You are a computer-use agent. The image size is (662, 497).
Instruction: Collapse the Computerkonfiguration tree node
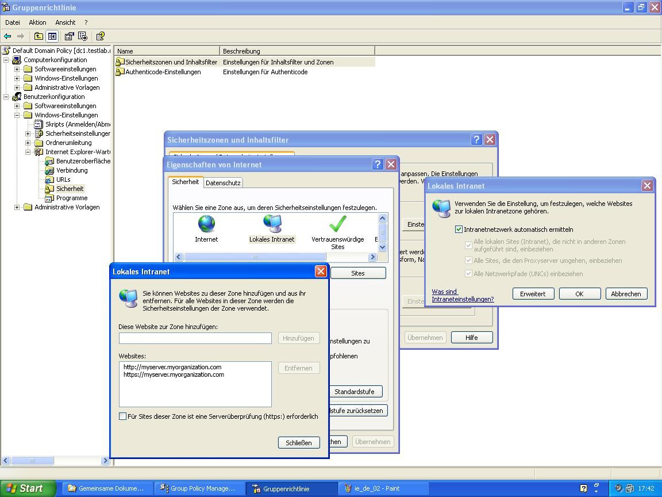click(6, 60)
